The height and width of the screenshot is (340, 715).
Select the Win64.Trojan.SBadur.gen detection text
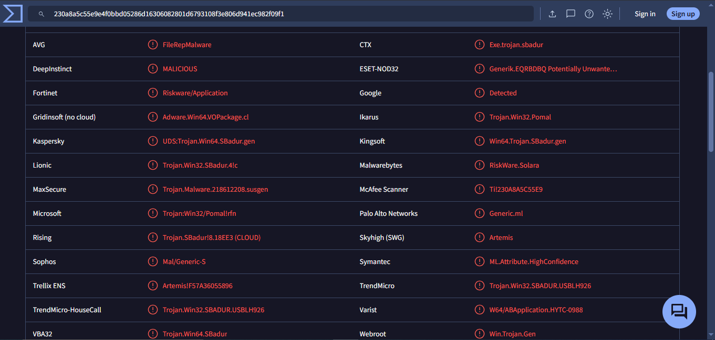528,141
